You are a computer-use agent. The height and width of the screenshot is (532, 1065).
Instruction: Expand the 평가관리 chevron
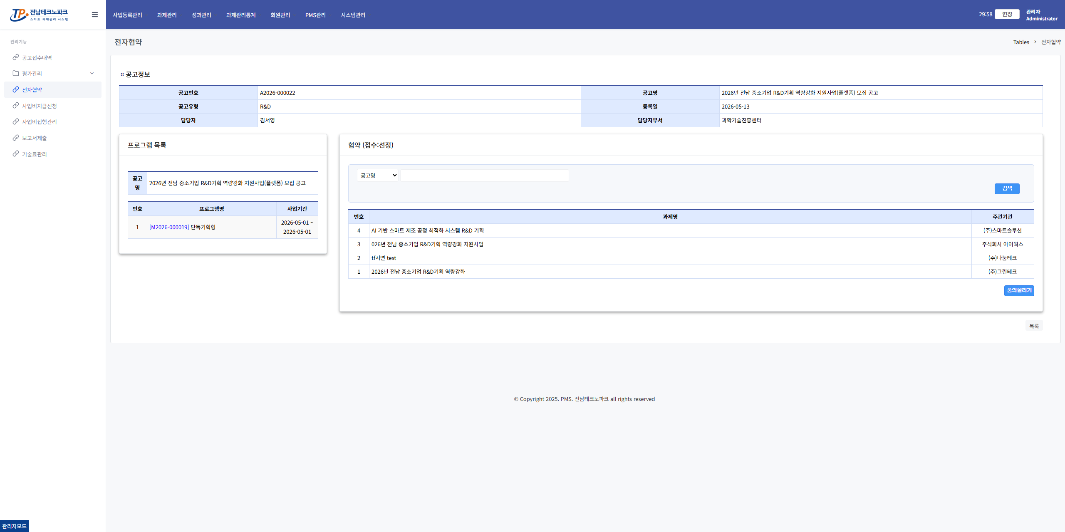tap(92, 73)
